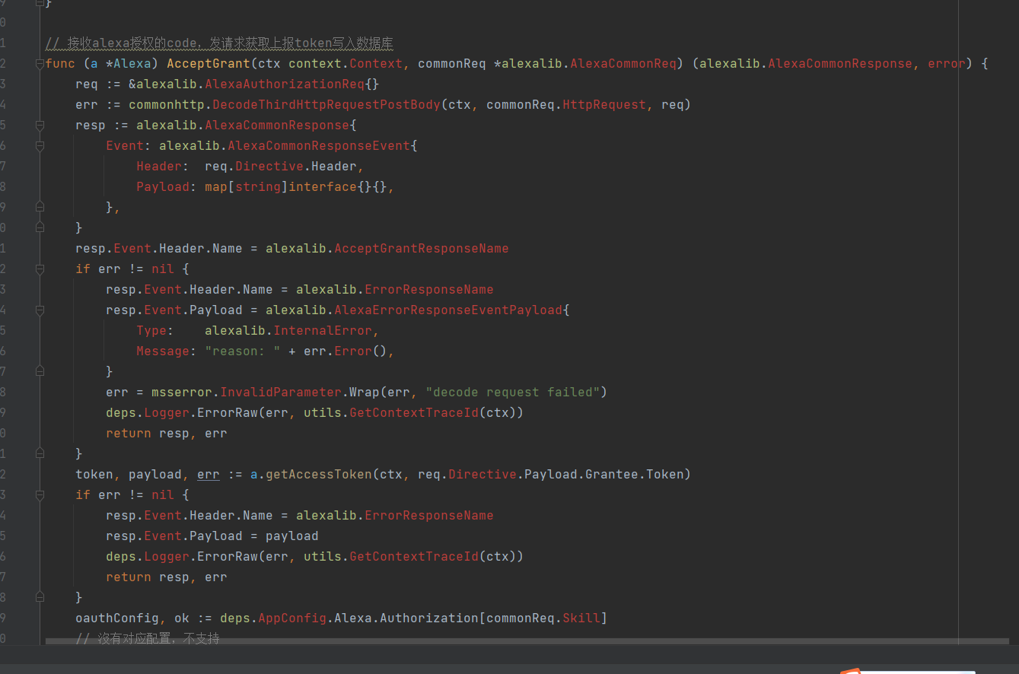Click 'context.Context' parameter type
1019x674 pixels.
click(346, 64)
